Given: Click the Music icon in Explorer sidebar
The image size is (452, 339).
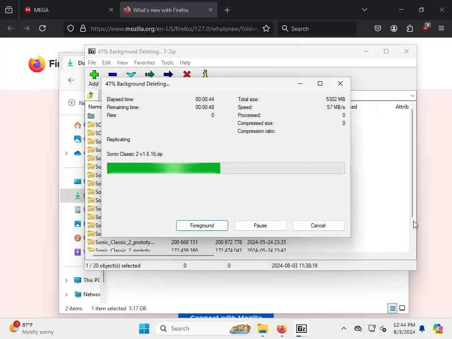Looking at the screenshot, I should (78, 238).
